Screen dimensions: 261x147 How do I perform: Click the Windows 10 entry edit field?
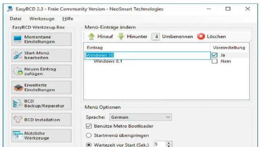[x=148, y=55]
